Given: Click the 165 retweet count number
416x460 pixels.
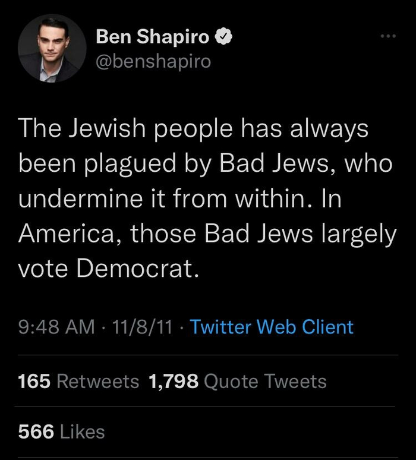Looking at the screenshot, I should [34, 381].
